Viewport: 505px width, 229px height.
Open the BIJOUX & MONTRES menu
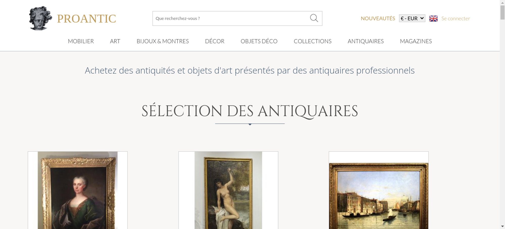(x=163, y=41)
